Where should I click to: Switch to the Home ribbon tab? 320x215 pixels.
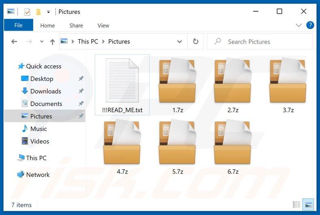(x=47, y=26)
